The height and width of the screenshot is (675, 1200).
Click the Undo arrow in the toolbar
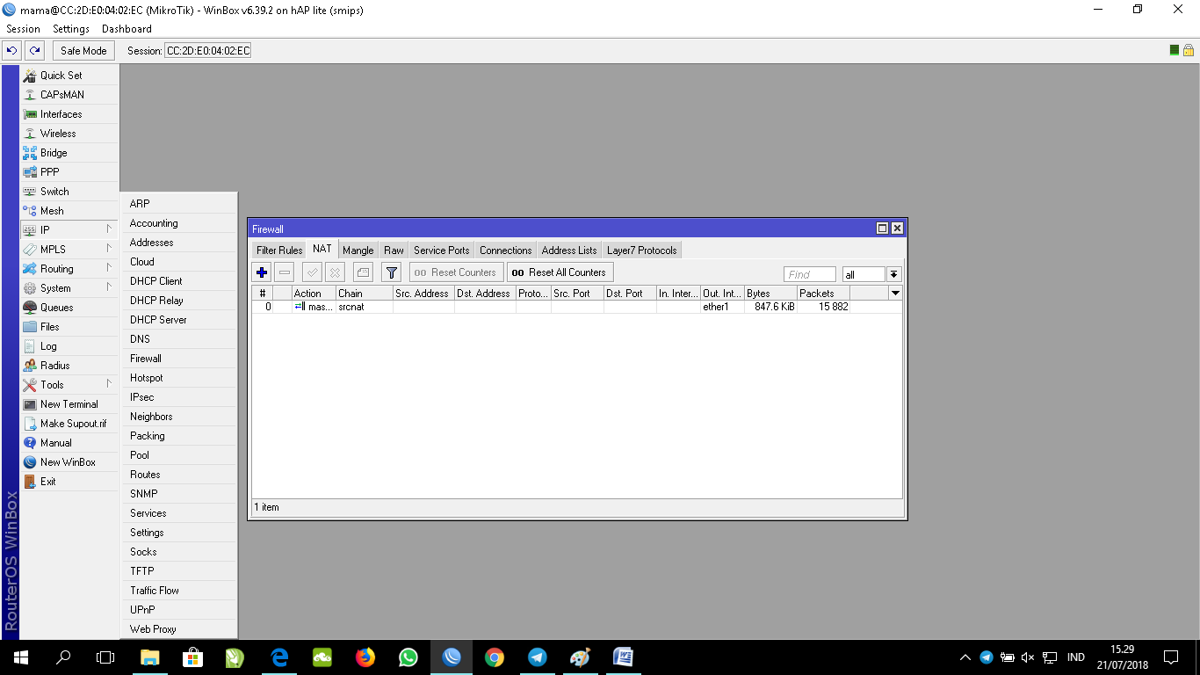pyautogui.click(x=12, y=51)
